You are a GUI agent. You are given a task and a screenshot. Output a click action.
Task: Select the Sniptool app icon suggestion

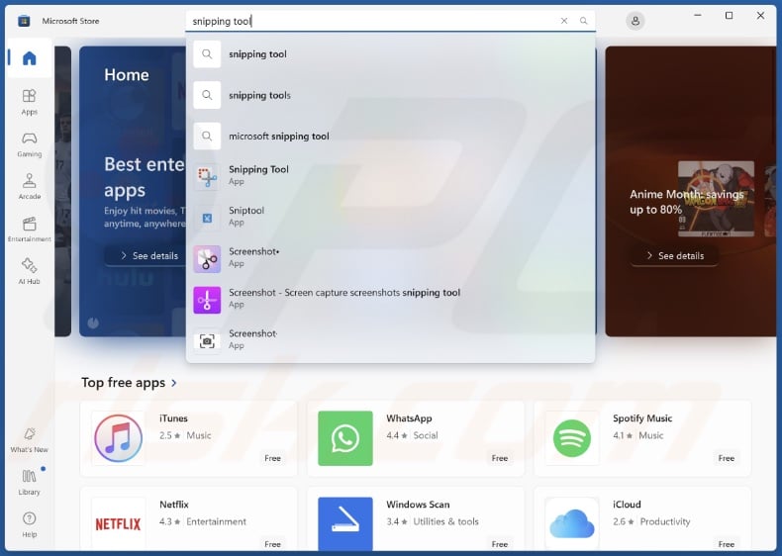[x=207, y=218]
